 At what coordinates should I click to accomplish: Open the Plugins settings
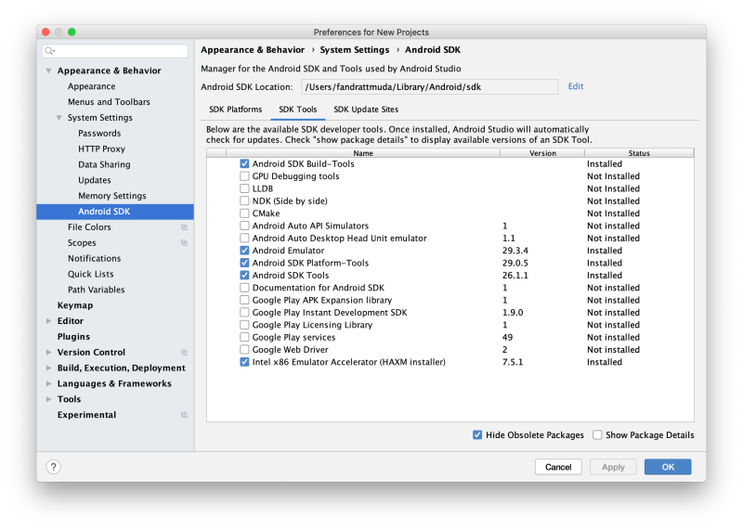(73, 336)
